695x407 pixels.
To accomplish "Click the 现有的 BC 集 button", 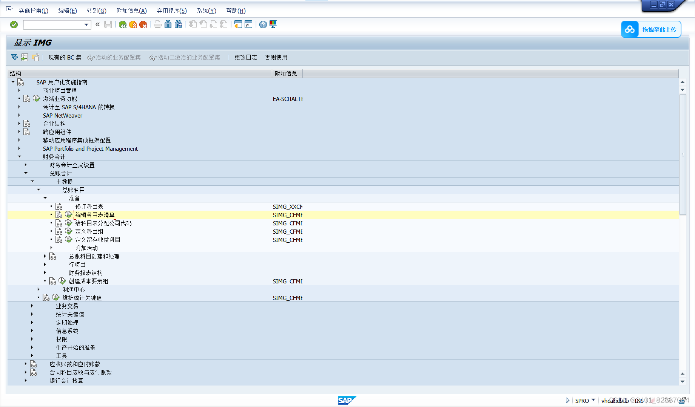I will click(x=64, y=57).
